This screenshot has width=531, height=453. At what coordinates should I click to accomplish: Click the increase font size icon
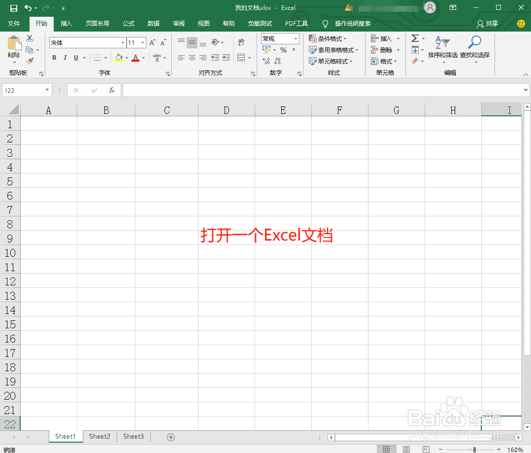tap(153, 42)
